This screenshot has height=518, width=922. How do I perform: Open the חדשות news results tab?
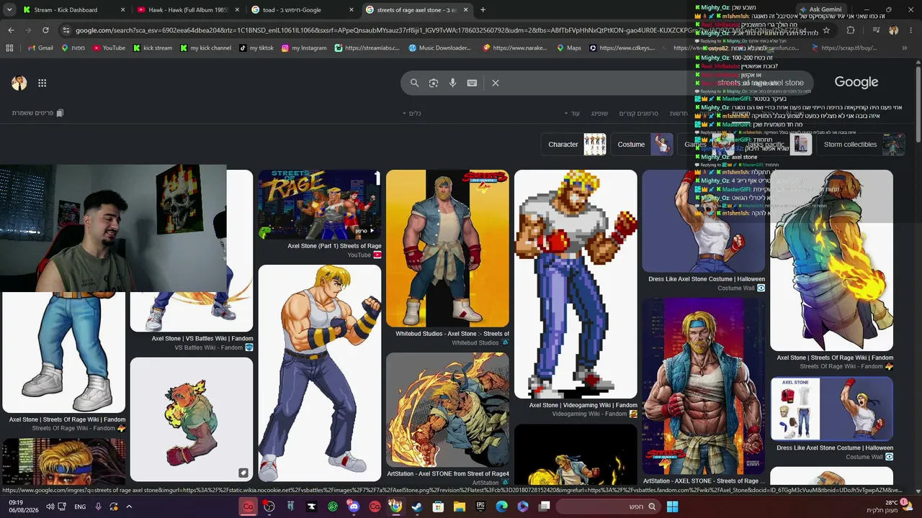(x=679, y=113)
